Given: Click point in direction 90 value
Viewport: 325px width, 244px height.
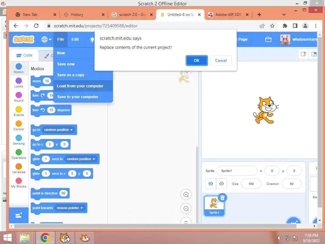Looking at the screenshot, I should tap(63, 193).
